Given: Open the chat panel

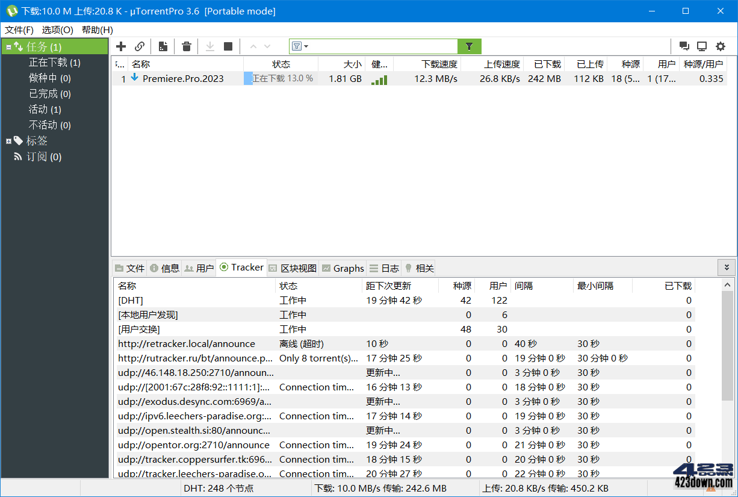Looking at the screenshot, I should (x=684, y=46).
